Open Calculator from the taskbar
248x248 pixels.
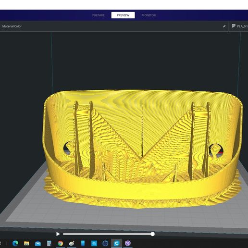[49, 244]
